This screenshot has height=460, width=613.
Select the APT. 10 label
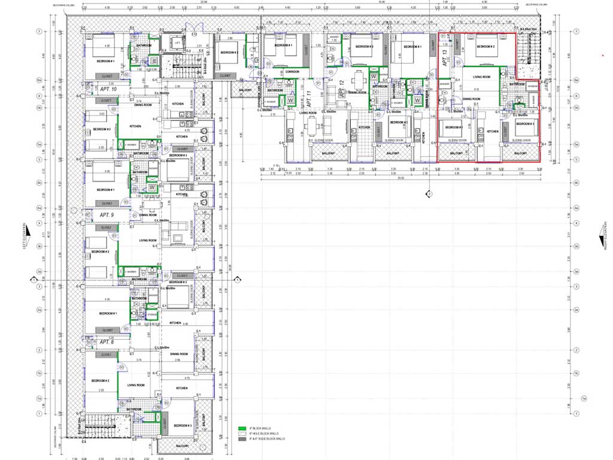pos(108,89)
